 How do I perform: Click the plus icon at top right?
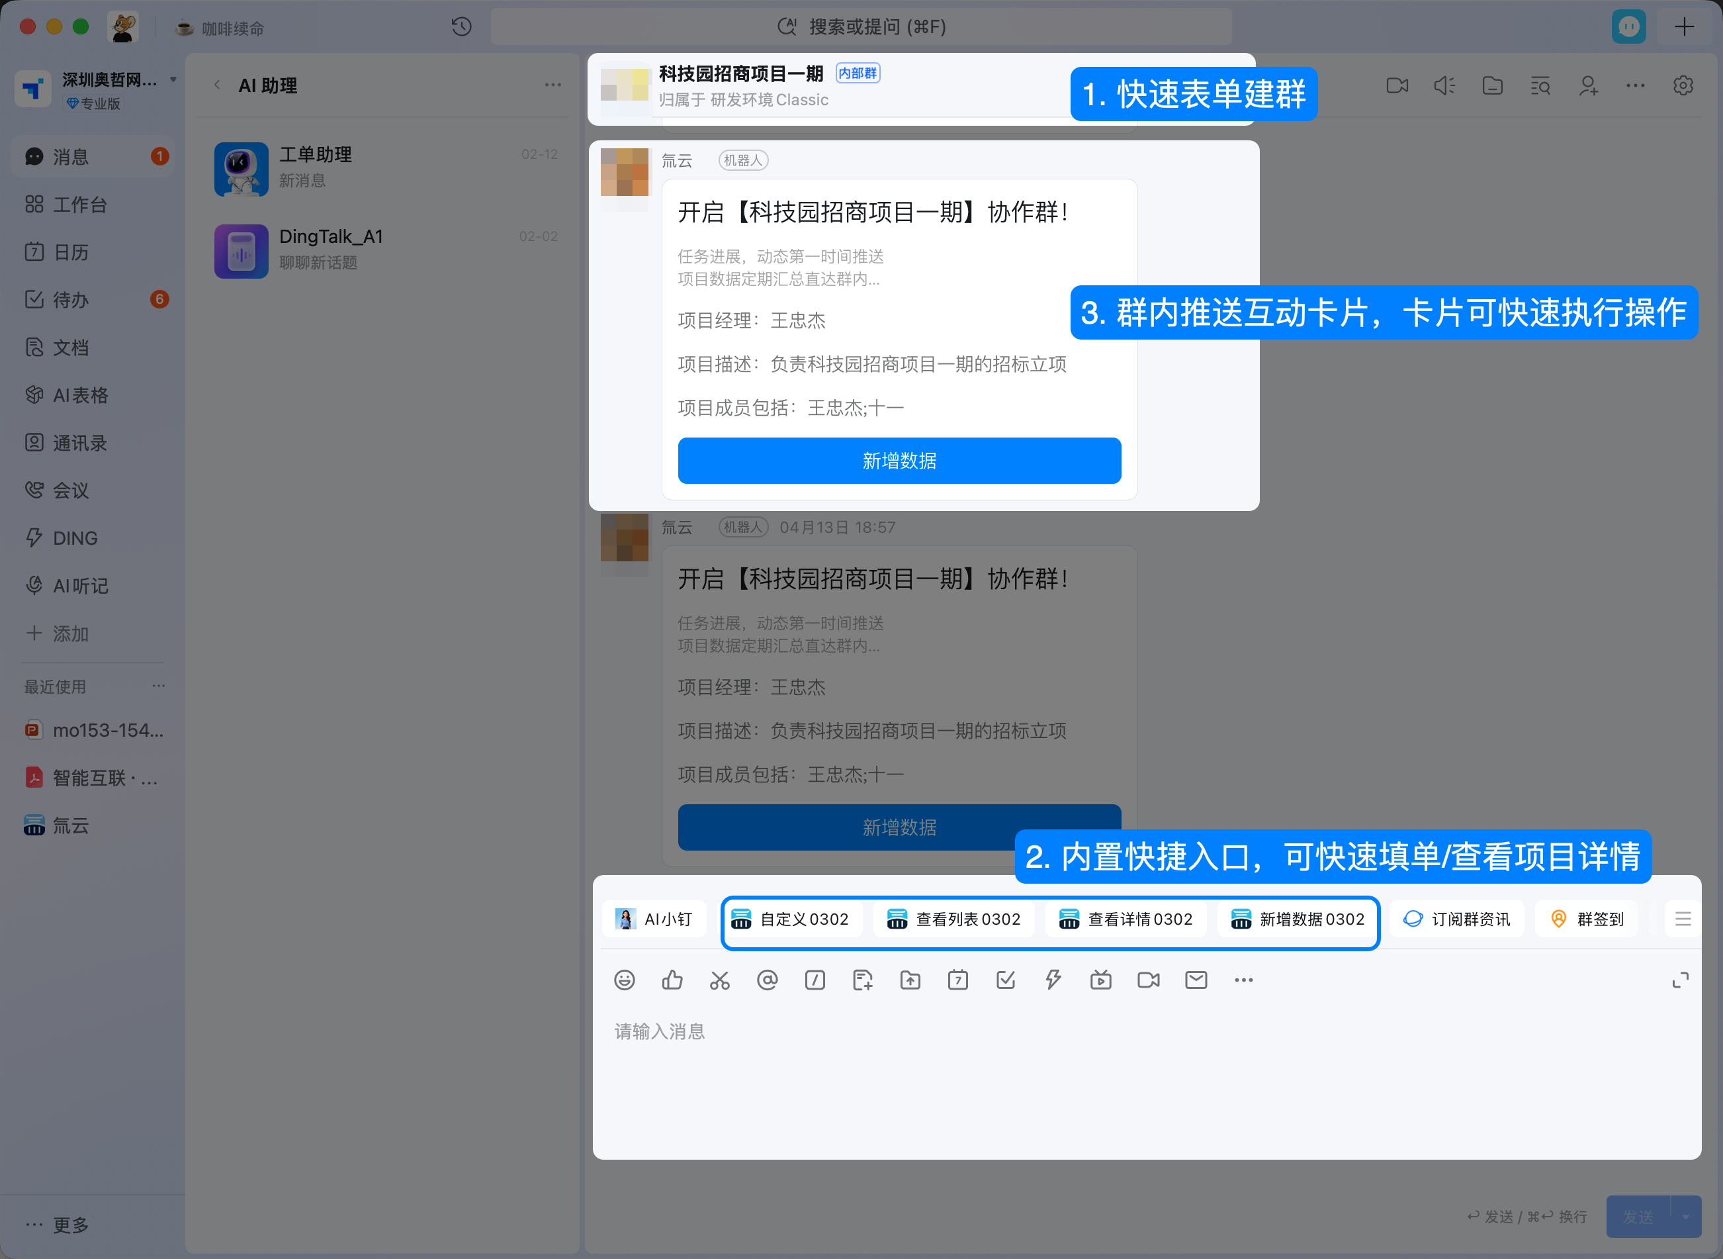click(x=1684, y=27)
